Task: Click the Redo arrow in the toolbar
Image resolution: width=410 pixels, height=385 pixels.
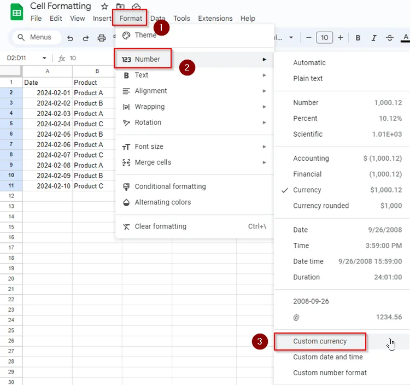Action: [x=85, y=38]
